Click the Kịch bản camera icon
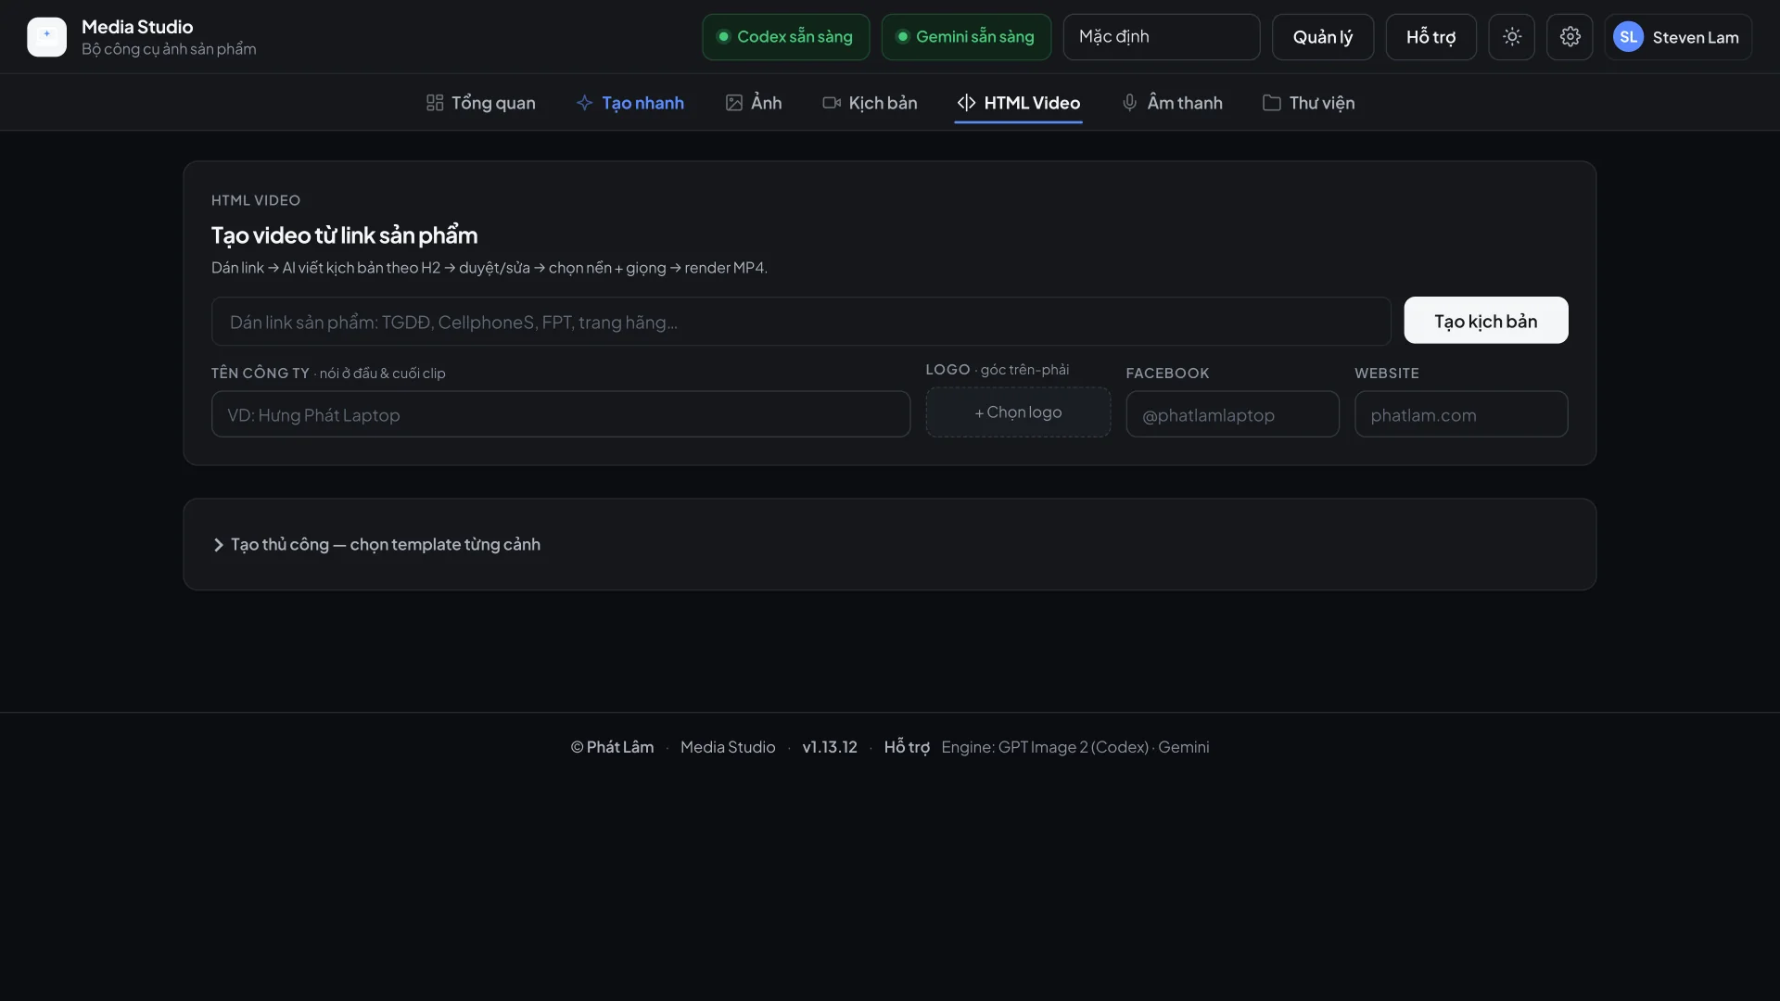The image size is (1780, 1001). 832,103
